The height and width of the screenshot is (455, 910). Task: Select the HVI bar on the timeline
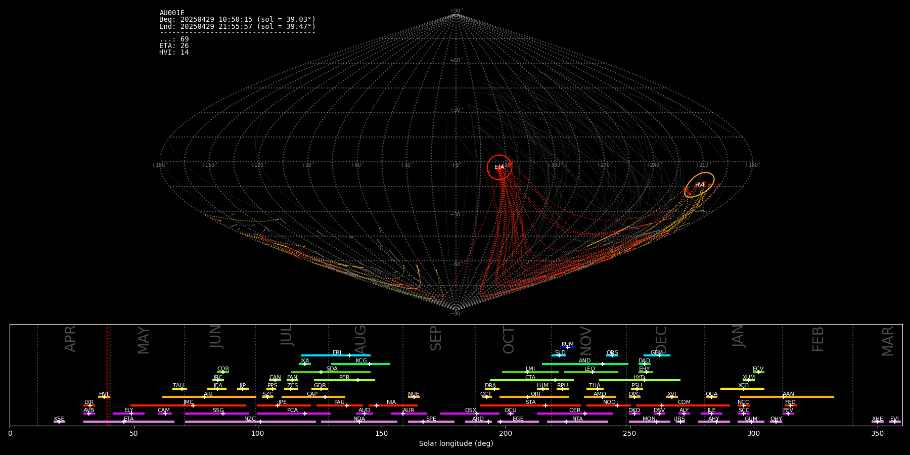(x=104, y=397)
